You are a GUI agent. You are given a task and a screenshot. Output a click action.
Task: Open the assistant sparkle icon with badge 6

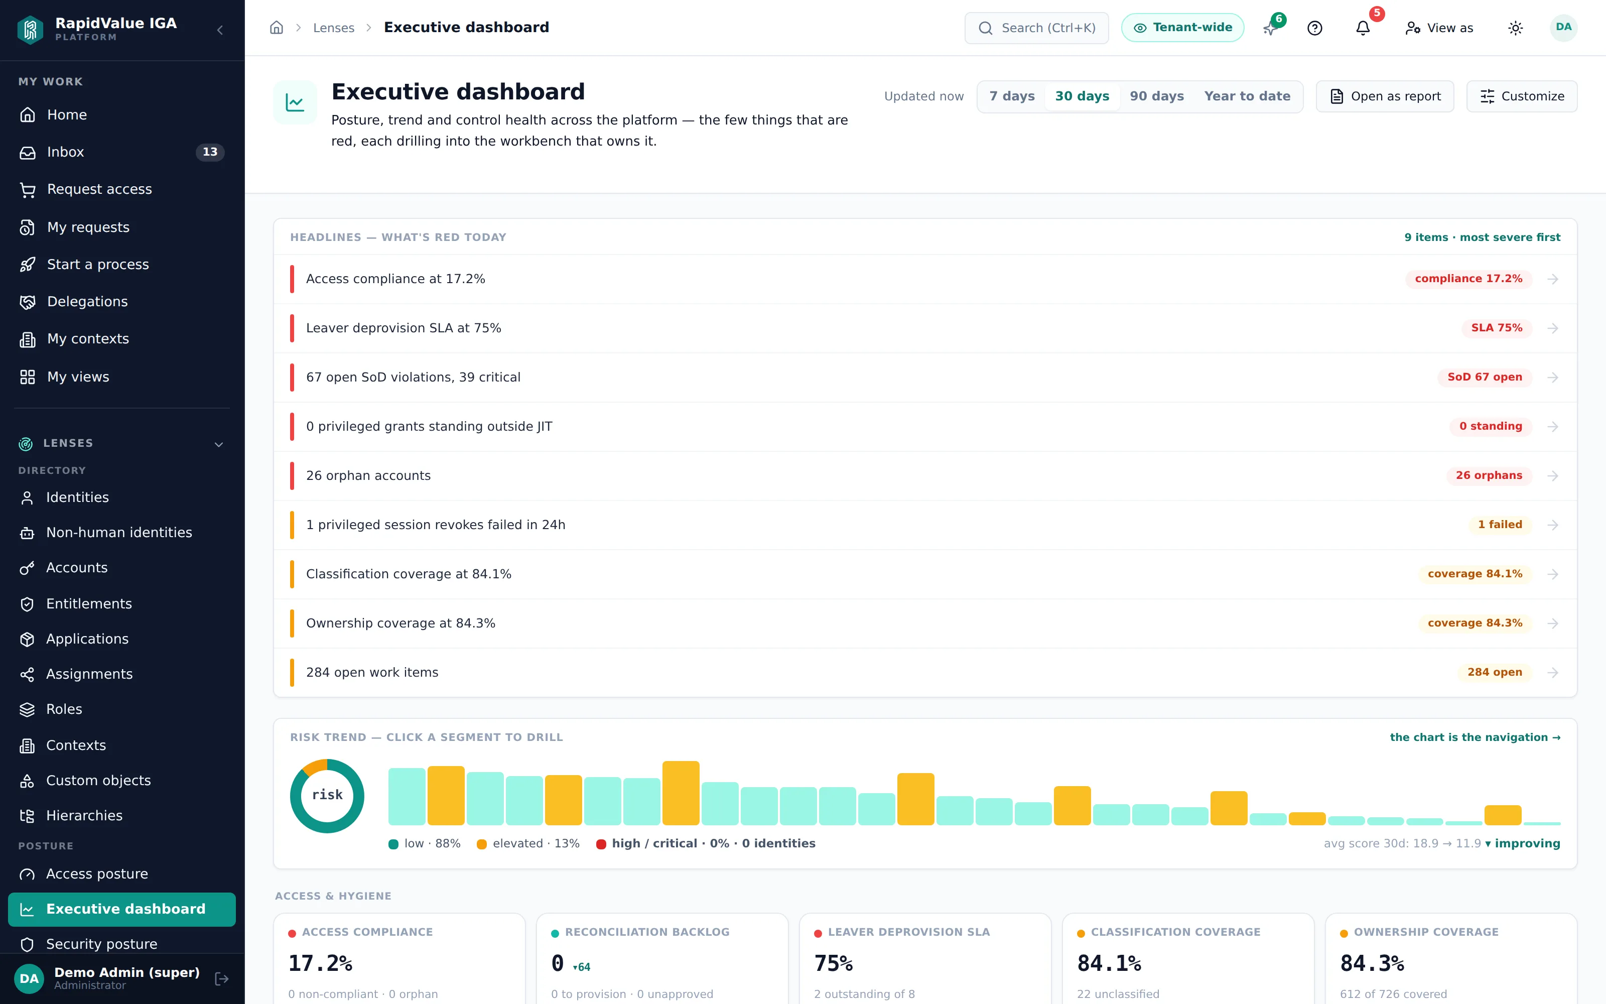point(1270,28)
